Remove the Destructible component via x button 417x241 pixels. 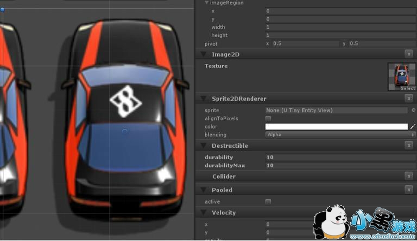click(409, 145)
